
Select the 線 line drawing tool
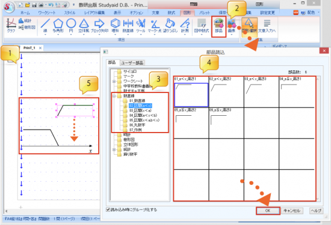pyautogui.click(x=45, y=26)
